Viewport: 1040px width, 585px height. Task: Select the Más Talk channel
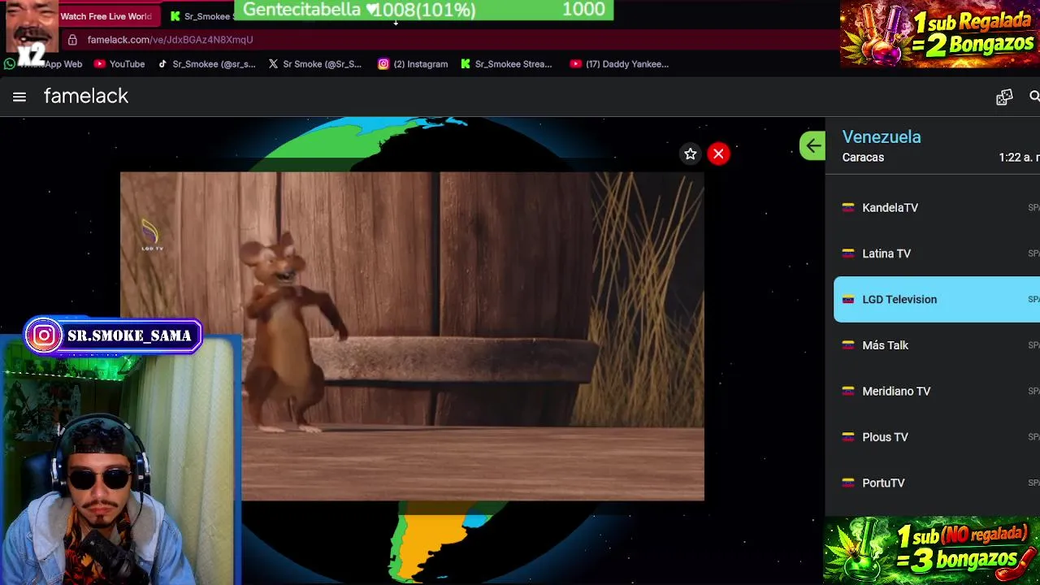[937, 345]
